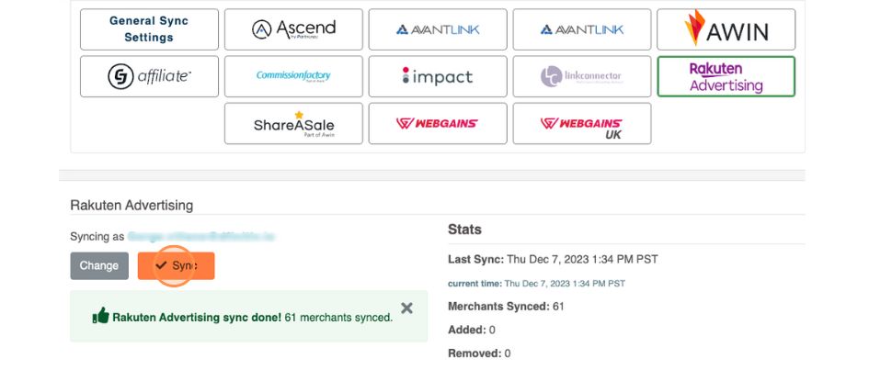This screenshot has width=892, height=370.
Task: Select the highlighted Rakuten Advertising tile
Action: pyautogui.click(x=726, y=76)
